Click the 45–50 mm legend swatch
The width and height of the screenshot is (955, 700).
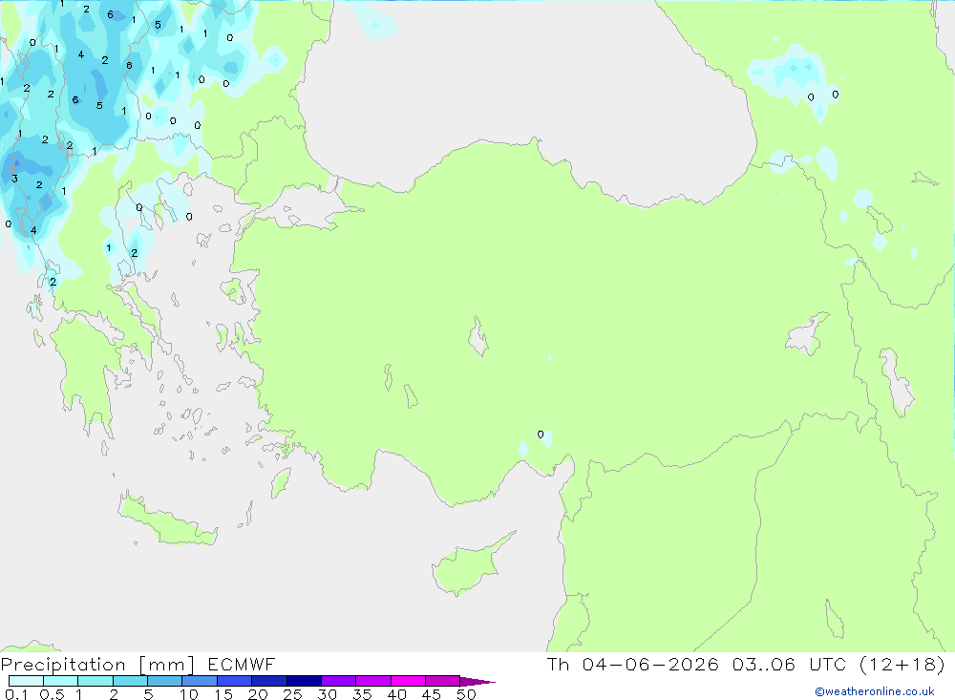[443, 681]
